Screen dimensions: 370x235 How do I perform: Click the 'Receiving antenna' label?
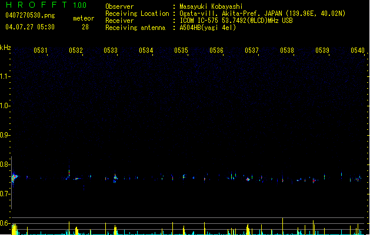click(135, 28)
